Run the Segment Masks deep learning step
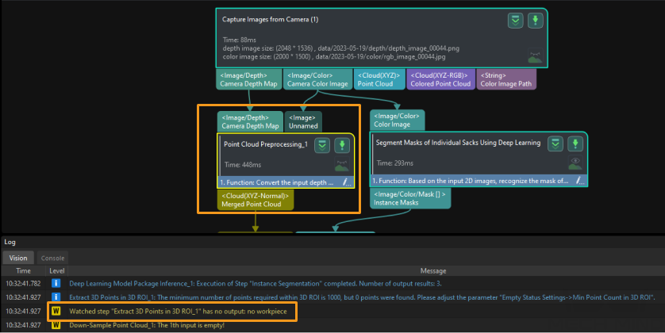 pos(576,144)
